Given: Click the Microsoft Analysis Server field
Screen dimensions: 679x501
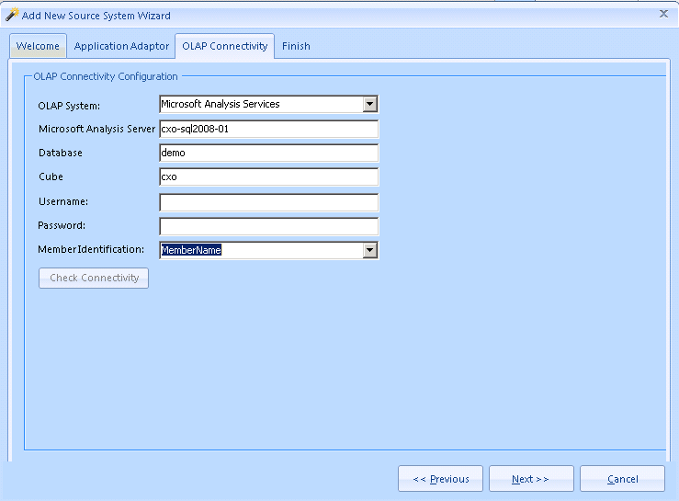Looking at the screenshot, I should pos(269,129).
